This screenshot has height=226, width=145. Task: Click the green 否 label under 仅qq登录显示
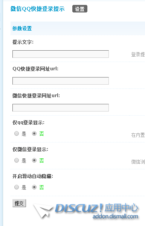coord(42,134)
